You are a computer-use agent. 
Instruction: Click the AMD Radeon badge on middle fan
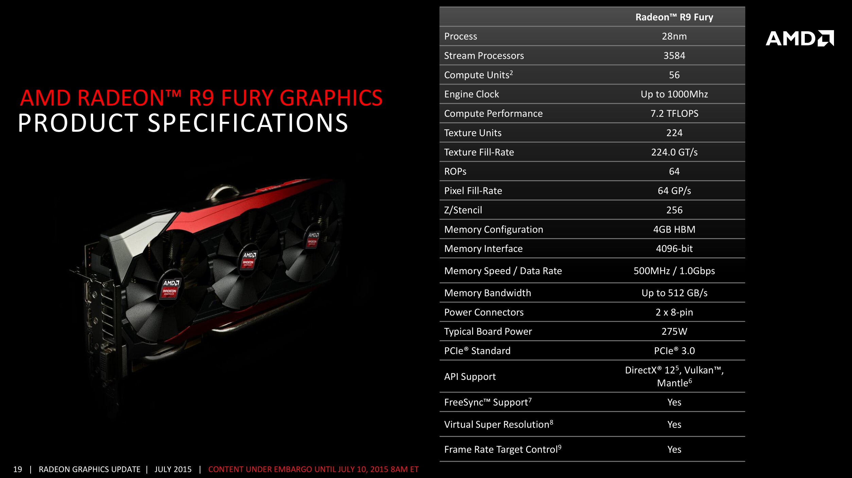coord(249,260)
